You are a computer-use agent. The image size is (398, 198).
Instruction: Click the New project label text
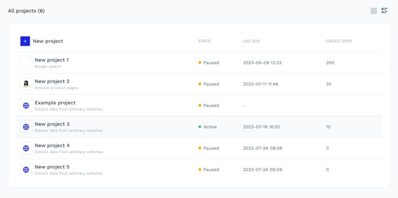coord(48,41)
